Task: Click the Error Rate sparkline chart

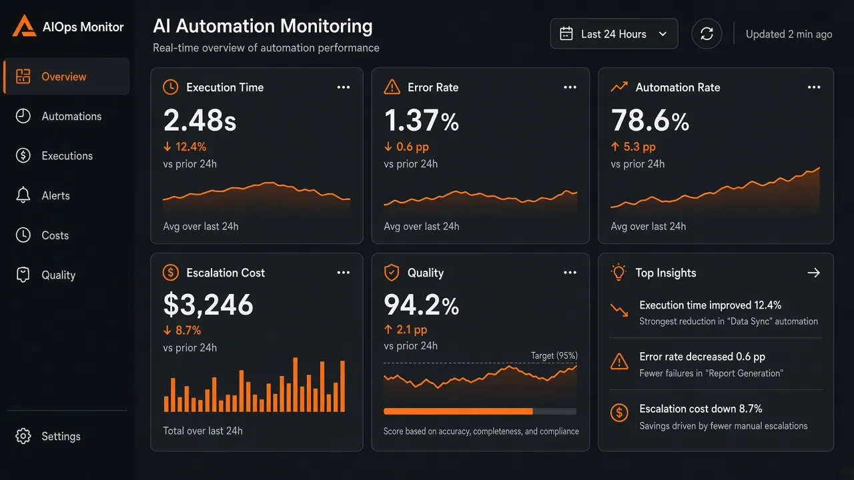Action: [x=480, y=201]
